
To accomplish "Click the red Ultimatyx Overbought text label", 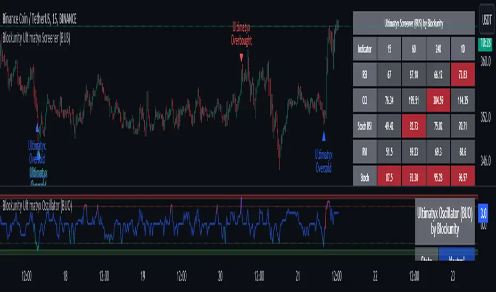I will (242, 34).
